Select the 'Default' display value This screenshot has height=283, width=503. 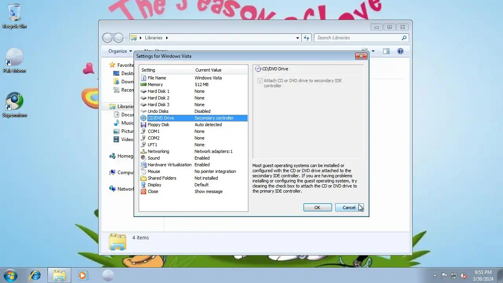[202, 185]
